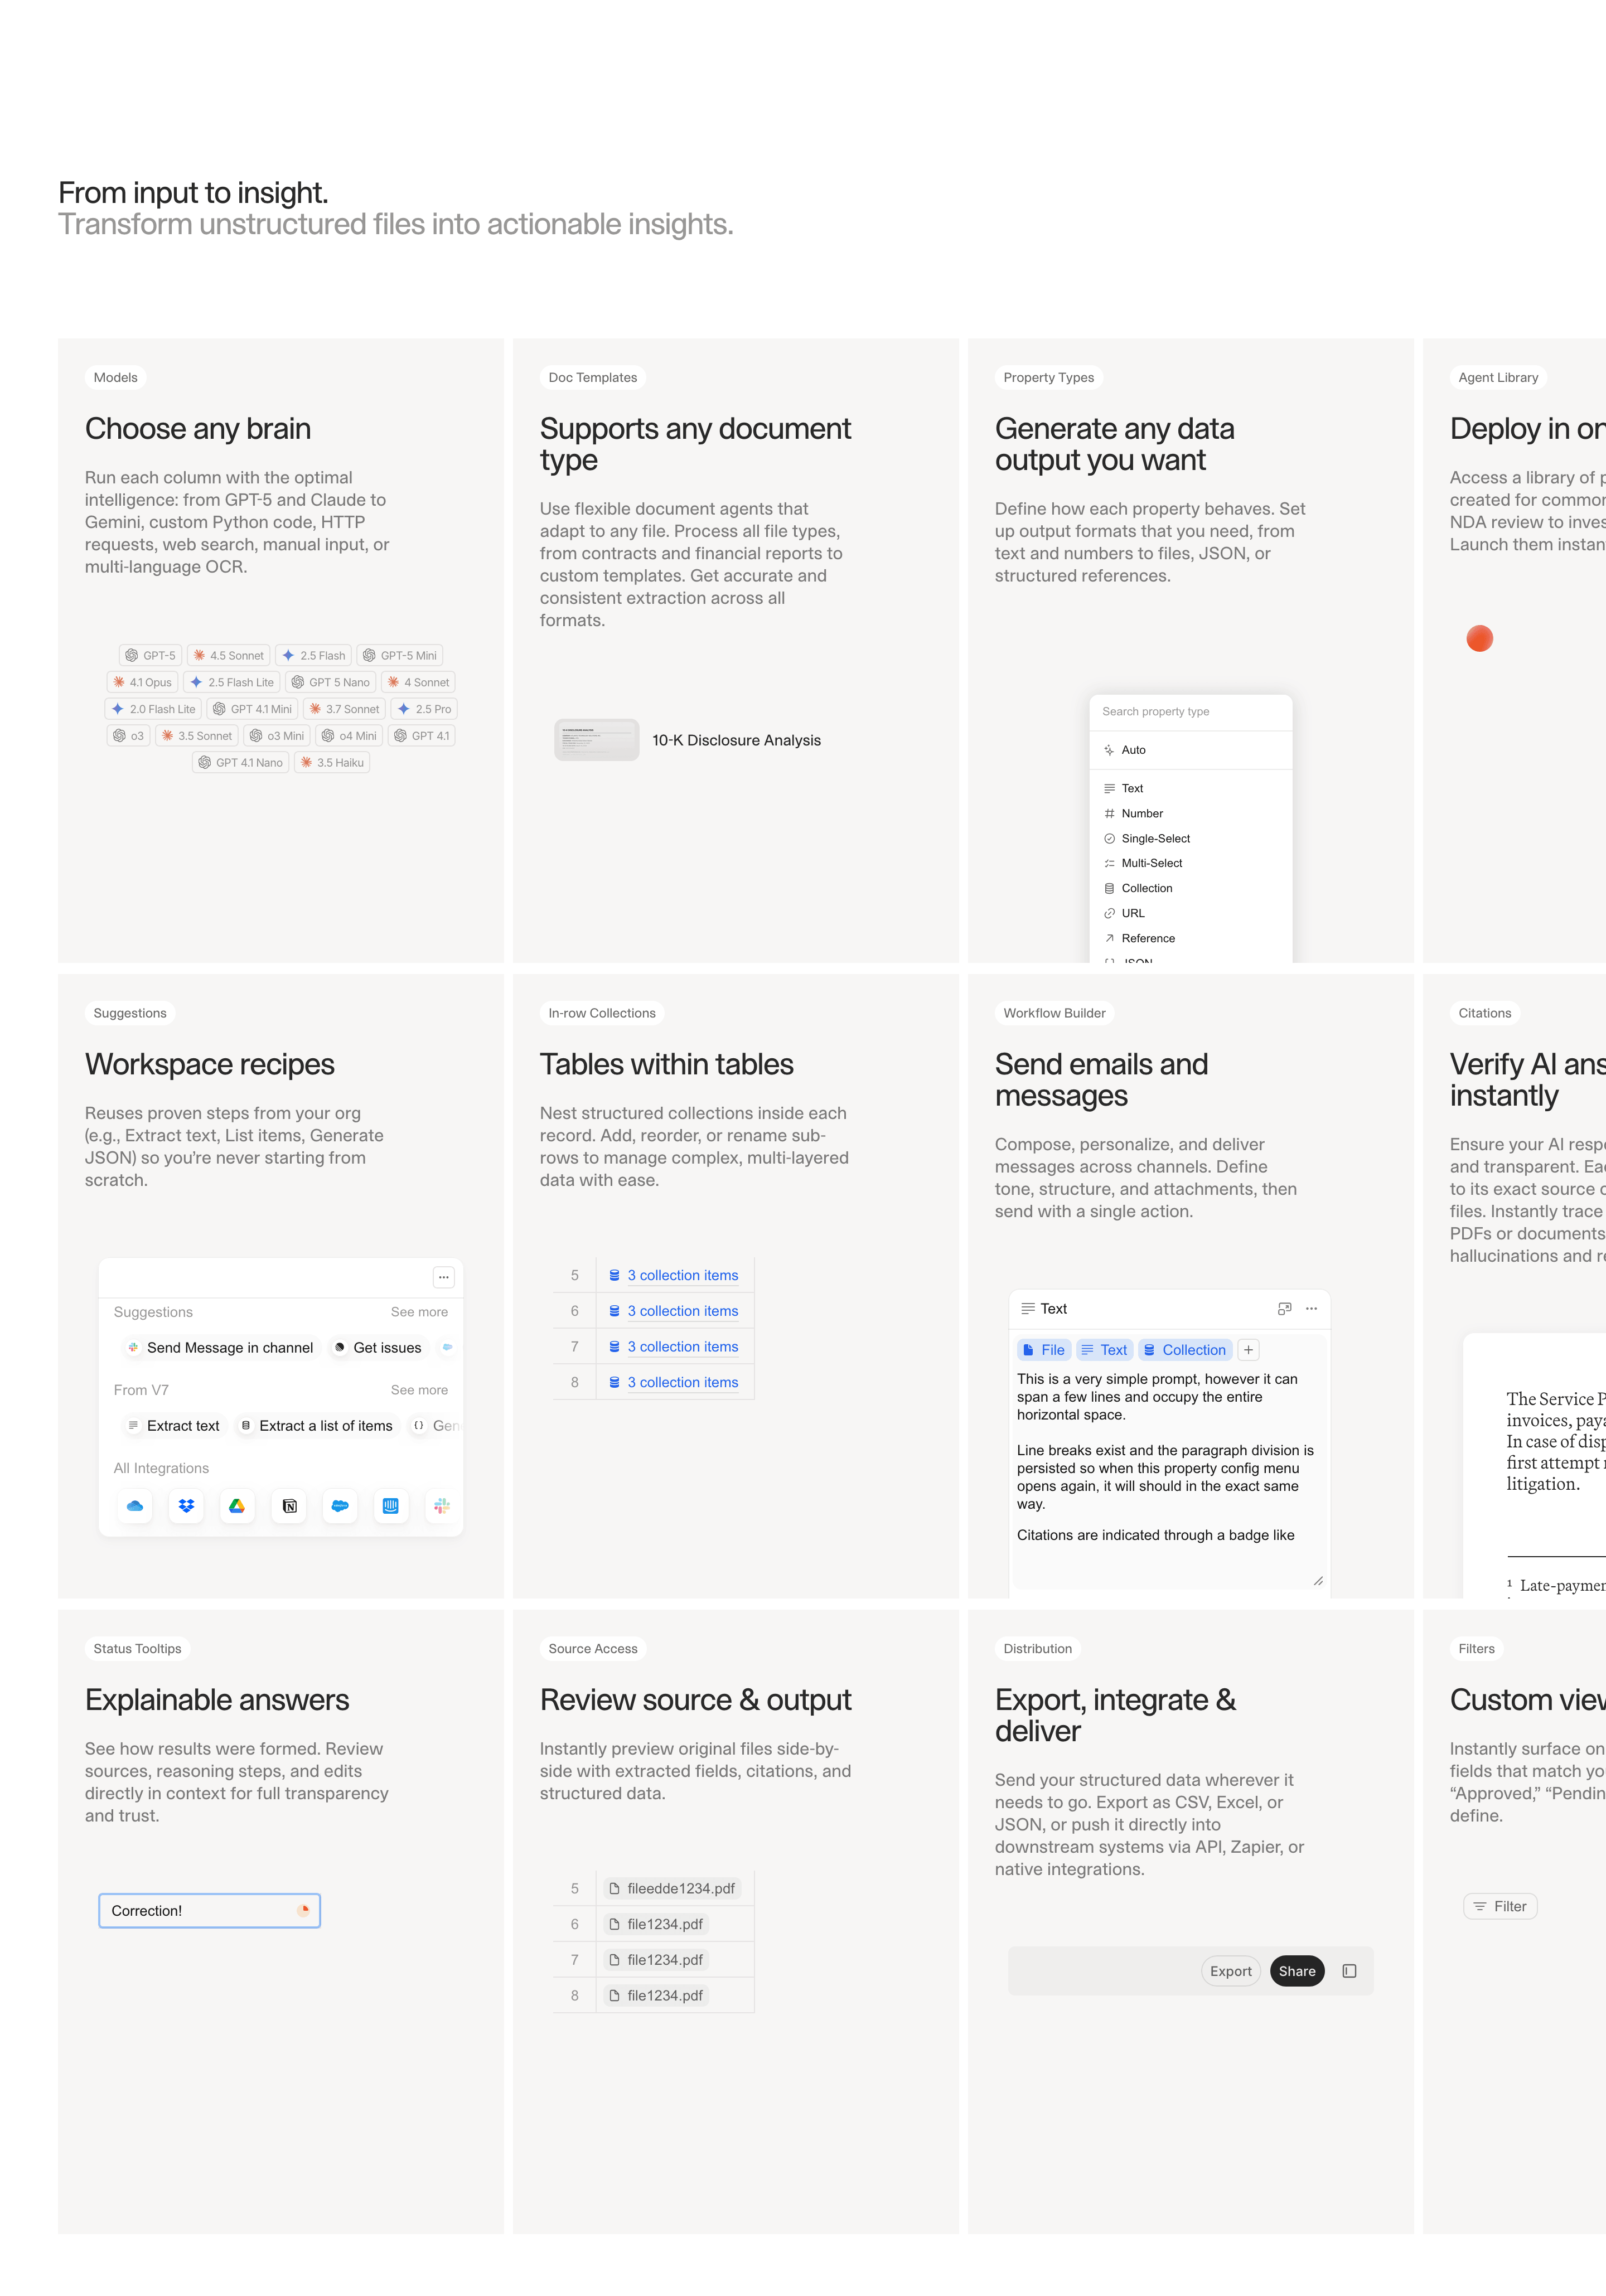Click the Intercom integration icon

(x=391, y=1506)
